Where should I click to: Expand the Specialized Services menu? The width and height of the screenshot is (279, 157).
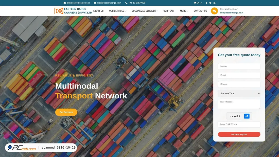[145, 11]
